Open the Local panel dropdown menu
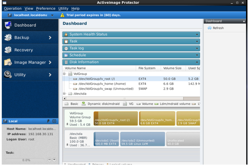The height and width of the screenshot is (166, 250). click(x=54, y=121)
